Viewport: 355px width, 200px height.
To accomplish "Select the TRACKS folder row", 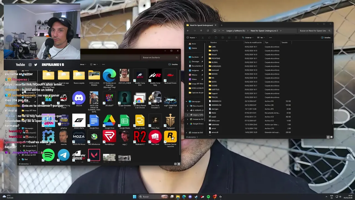I will (x=250, y=97).
